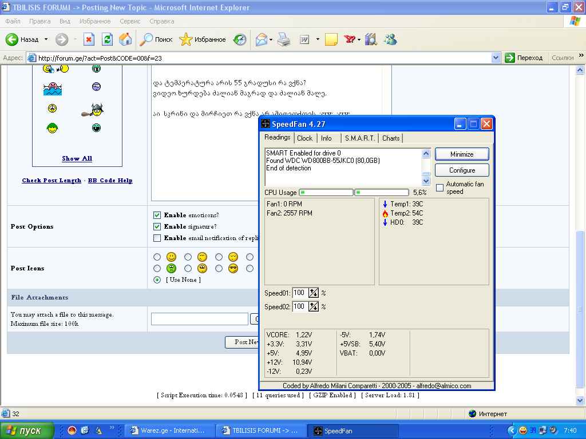Click the Show All emoticons link

pos(77,158)
